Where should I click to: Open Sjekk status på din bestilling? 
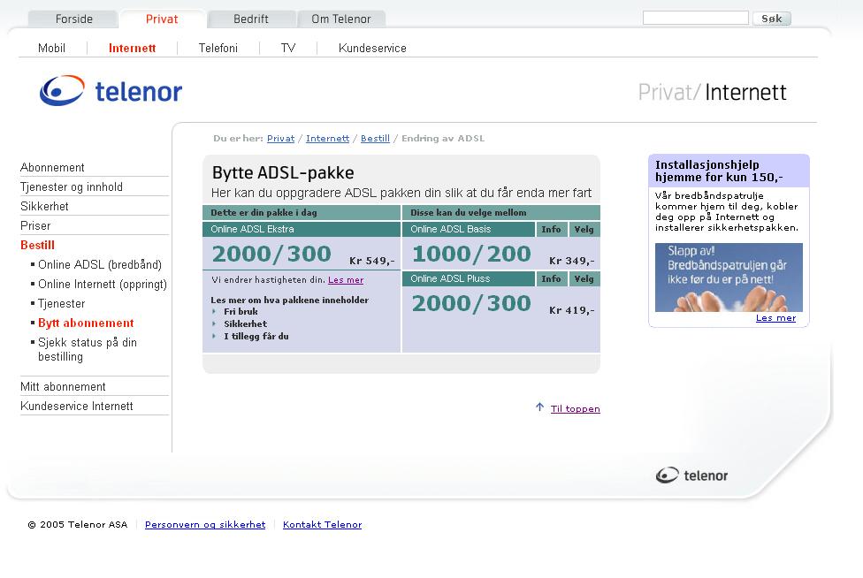point(88,349)
